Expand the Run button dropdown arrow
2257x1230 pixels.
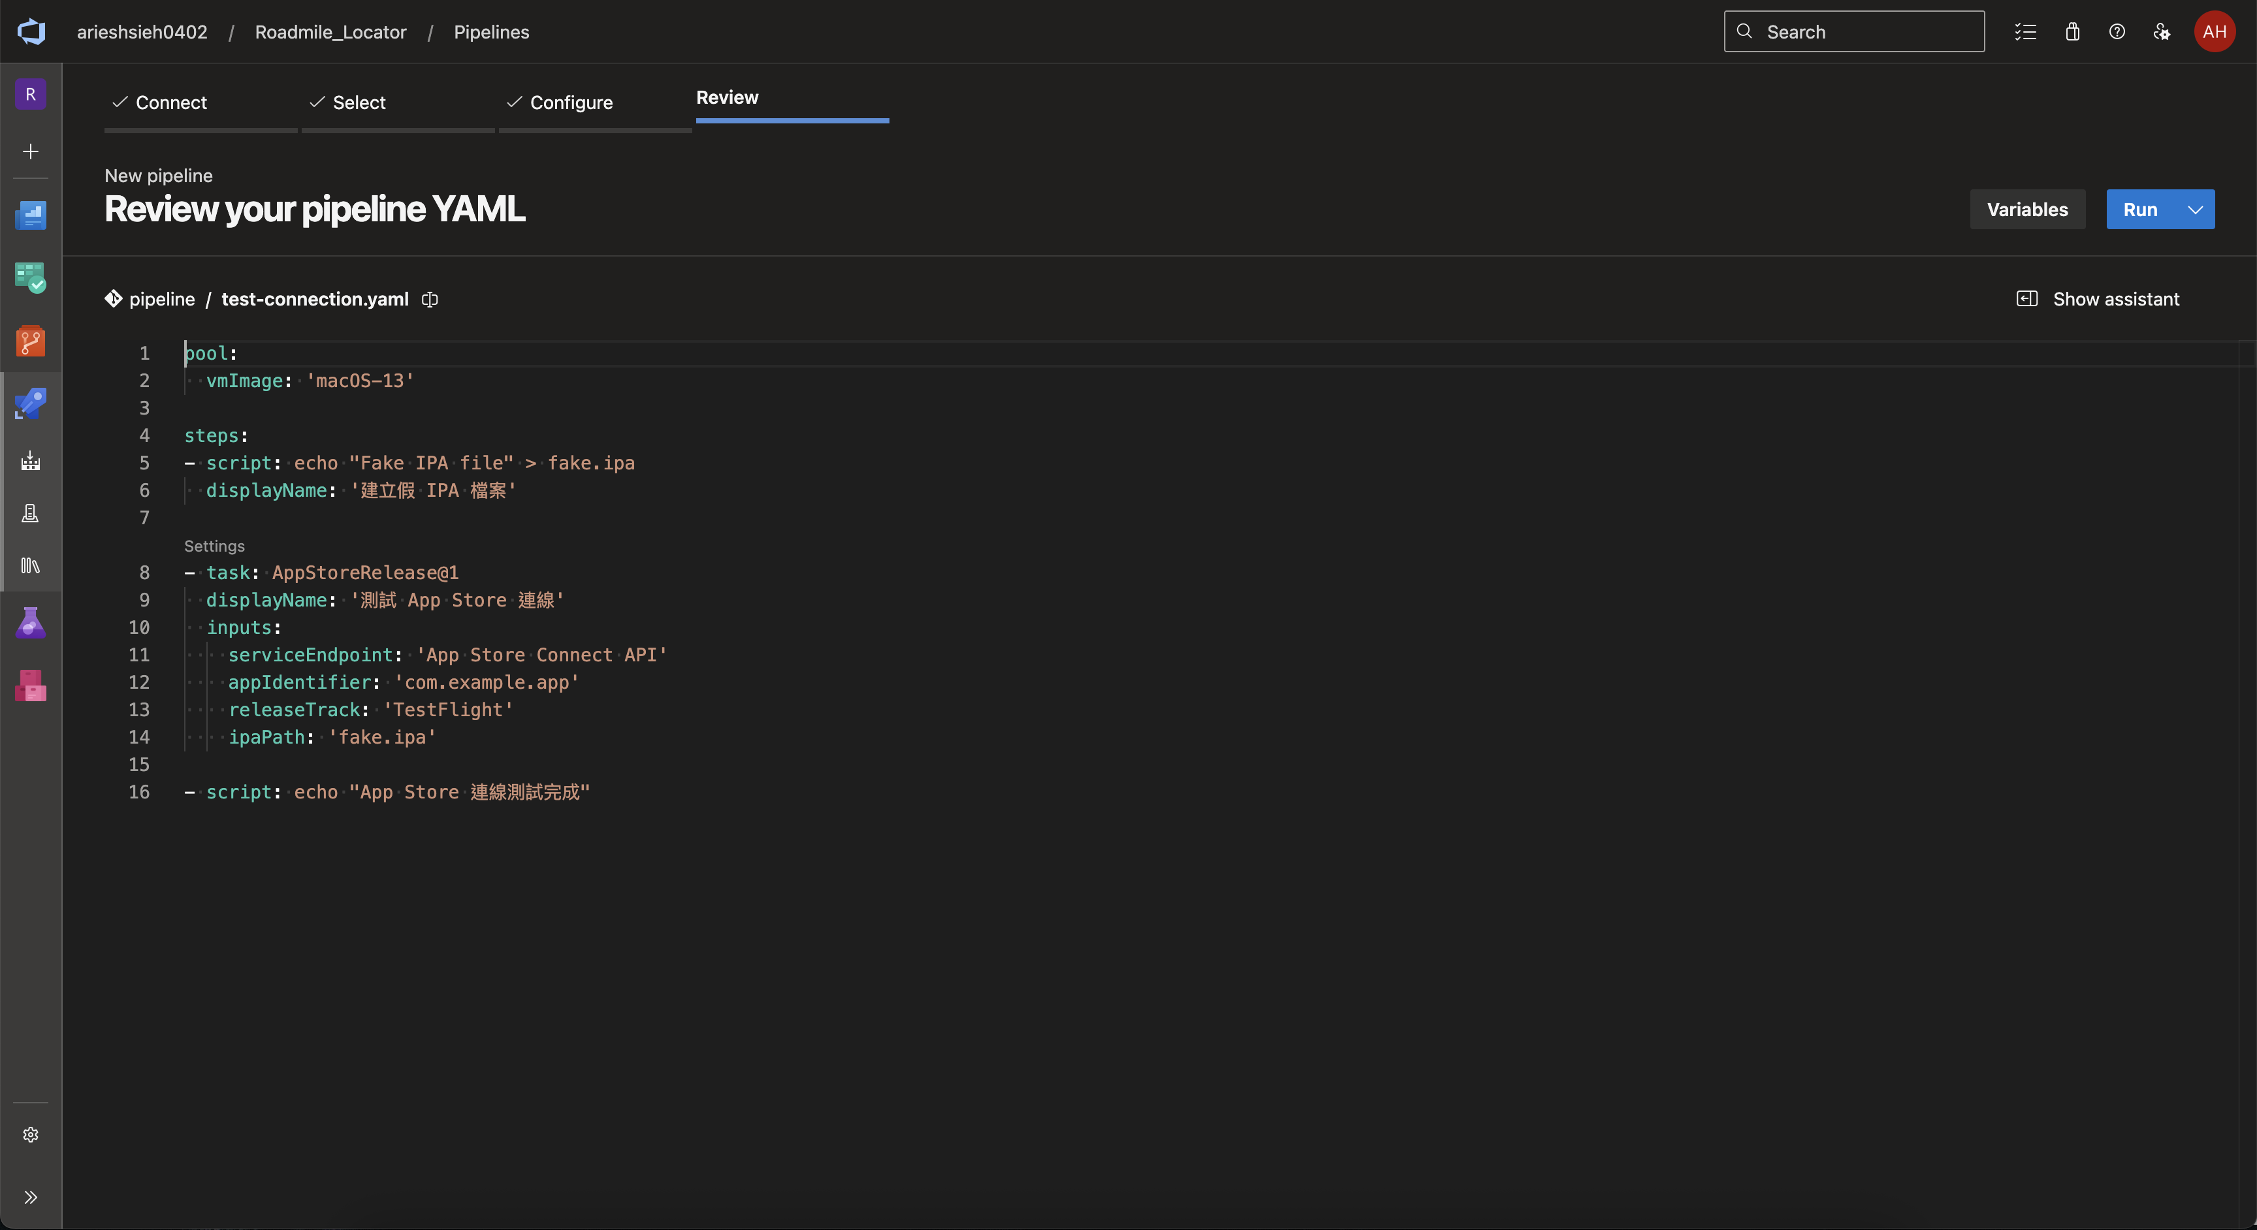pyautogui.click(x=2195, y=210)
